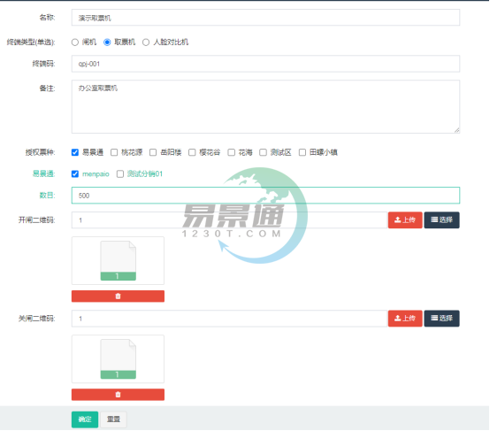Image resolution: width=490 pixels, height=431 pixels.
Task: Select the 人脸对比机 radio option
Action: (146, 42)
